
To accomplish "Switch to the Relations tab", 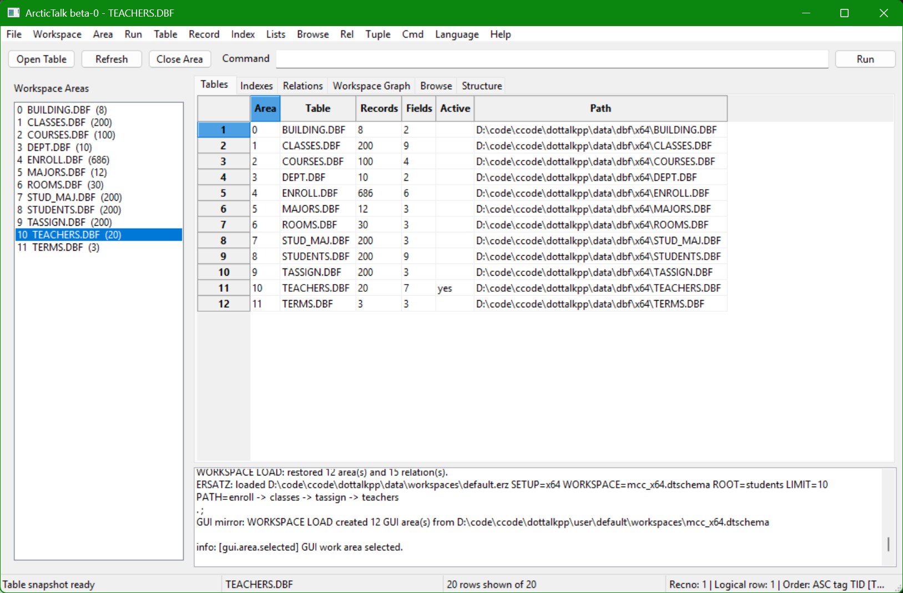I will pyautogui.click(x=302, y=86).
